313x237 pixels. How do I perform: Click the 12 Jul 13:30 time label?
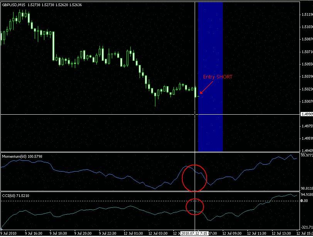[282, 234]
